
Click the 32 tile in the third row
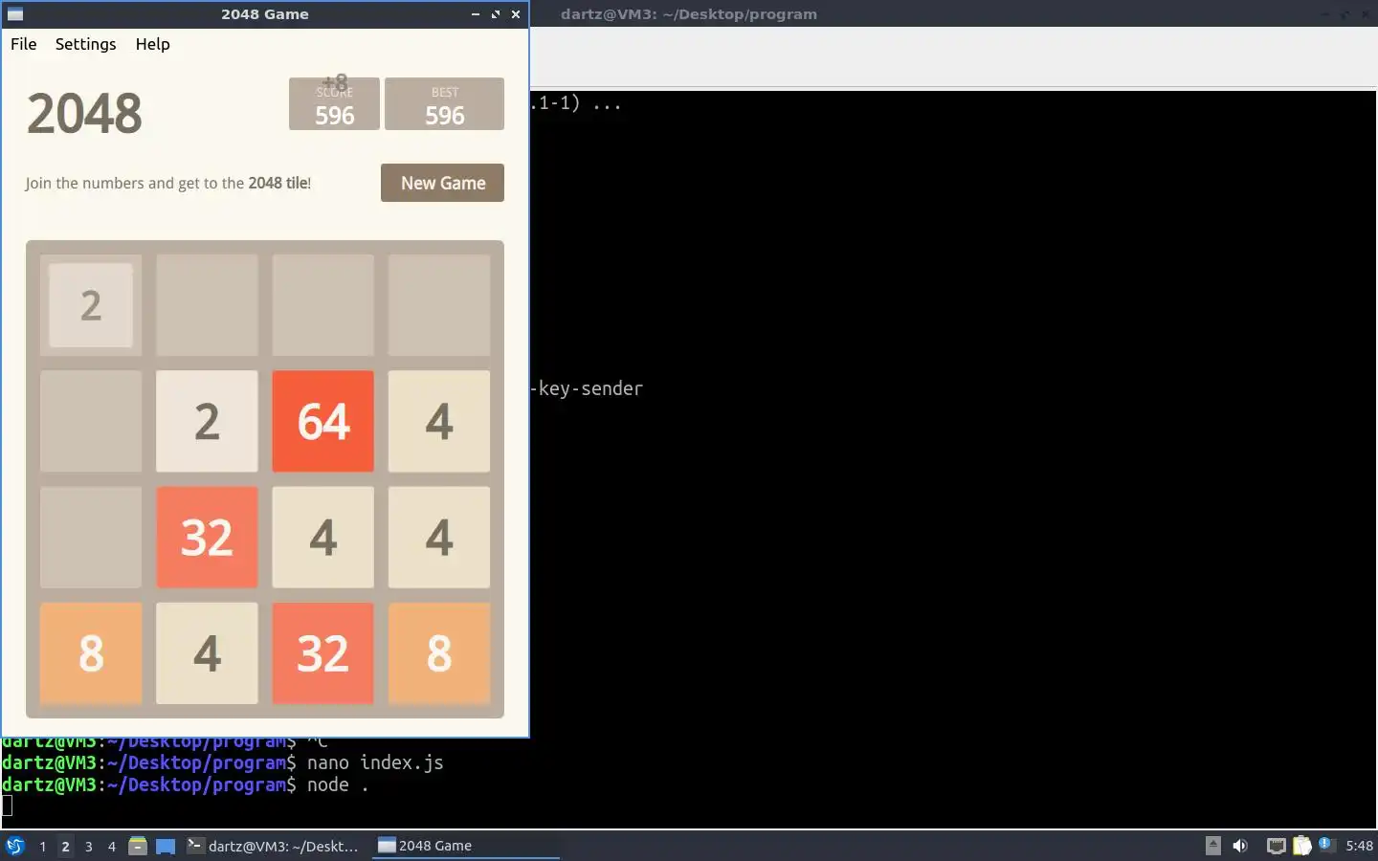click(207, 537)
